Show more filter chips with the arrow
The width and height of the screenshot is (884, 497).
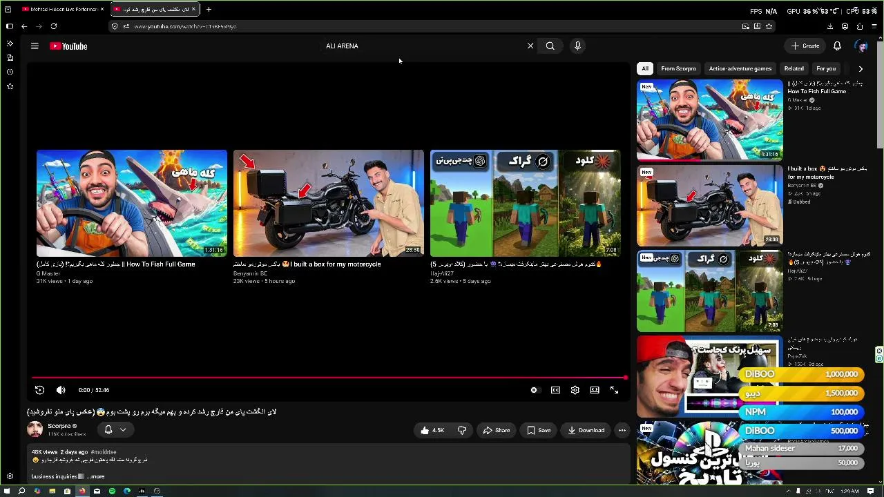[861, 68]
